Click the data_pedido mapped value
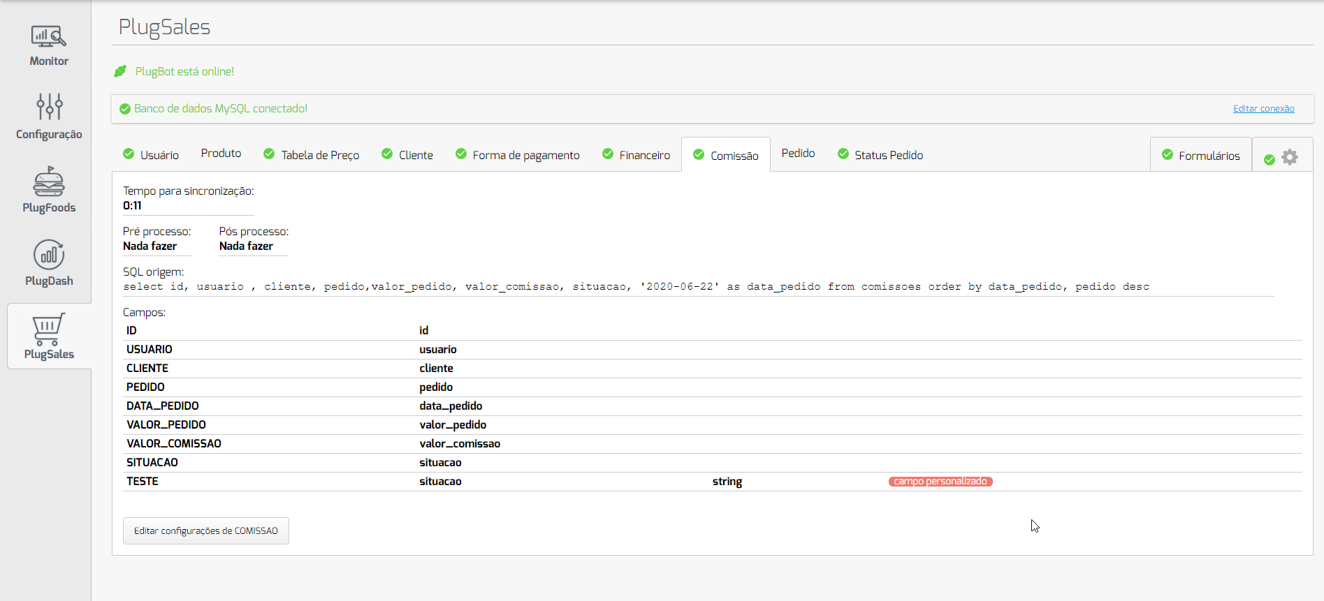Screen dimensions: 1324x601 click(x=451, y=406)
